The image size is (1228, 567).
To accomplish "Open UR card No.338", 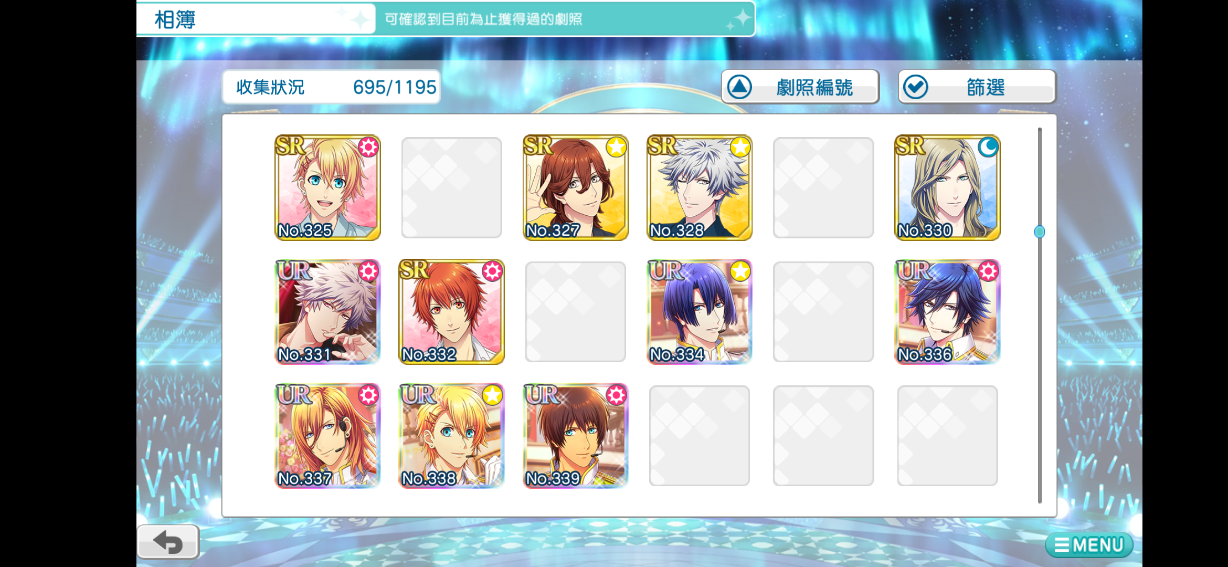I will click(x=451, y=436).
